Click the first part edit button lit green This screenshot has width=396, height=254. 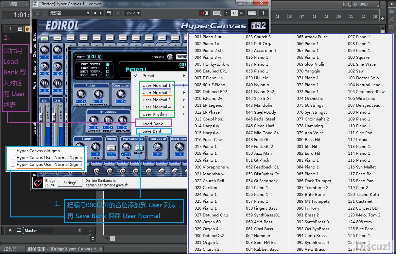pyautogui.click(x=44, y=38)
